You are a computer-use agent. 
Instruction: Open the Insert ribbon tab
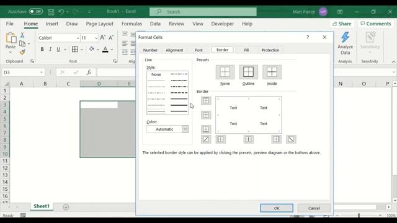[52, 24]
